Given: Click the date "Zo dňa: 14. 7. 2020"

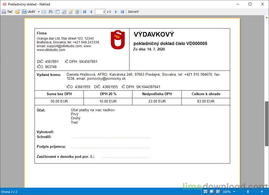Looking at the screenshot, I should (149, 49).
